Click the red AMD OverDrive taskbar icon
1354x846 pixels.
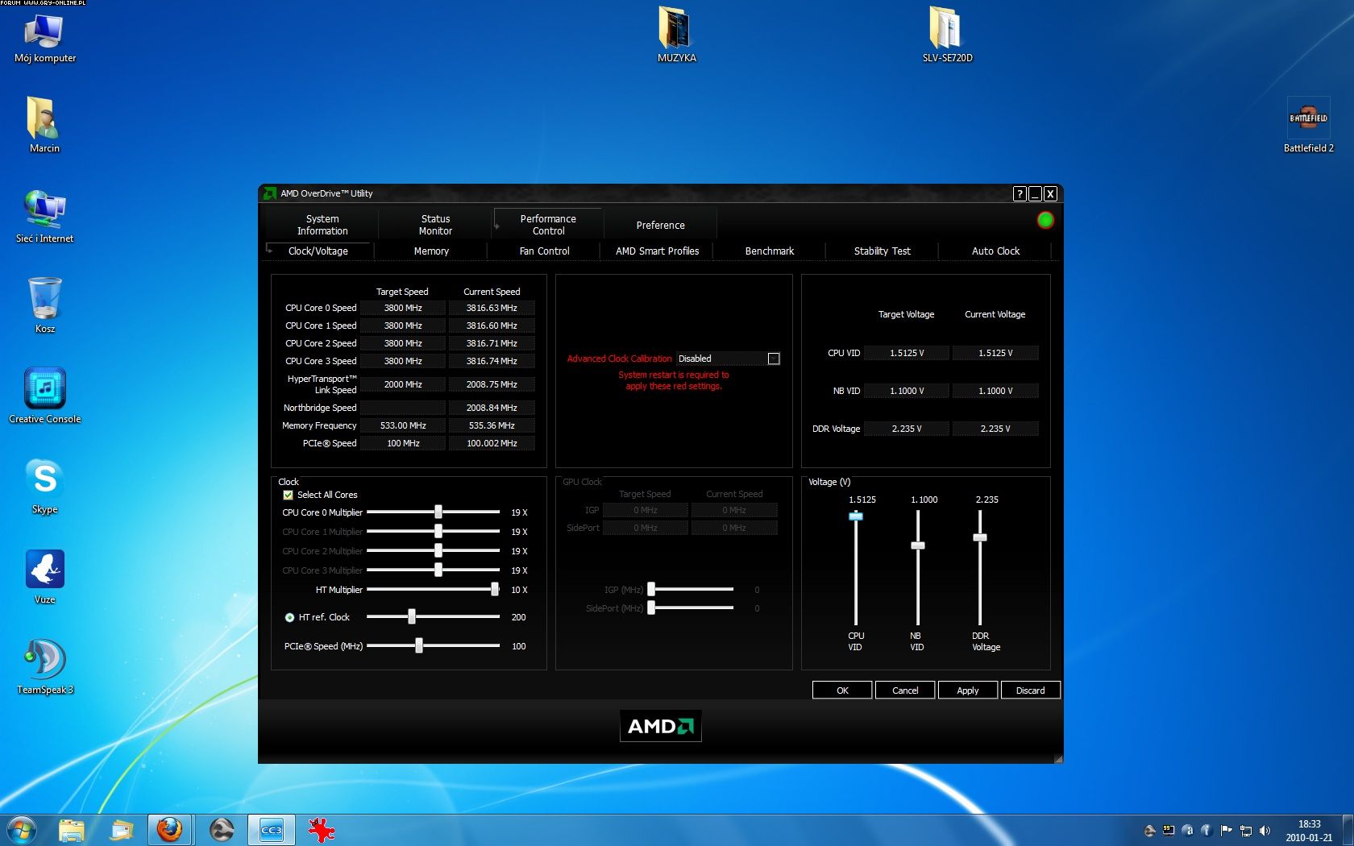pyautogui.click(x=322, y=830)
